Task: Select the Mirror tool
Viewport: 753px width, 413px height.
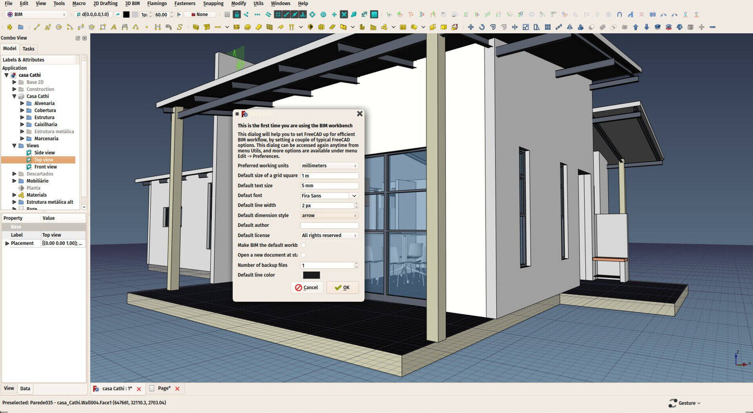Action: (569, 27)
